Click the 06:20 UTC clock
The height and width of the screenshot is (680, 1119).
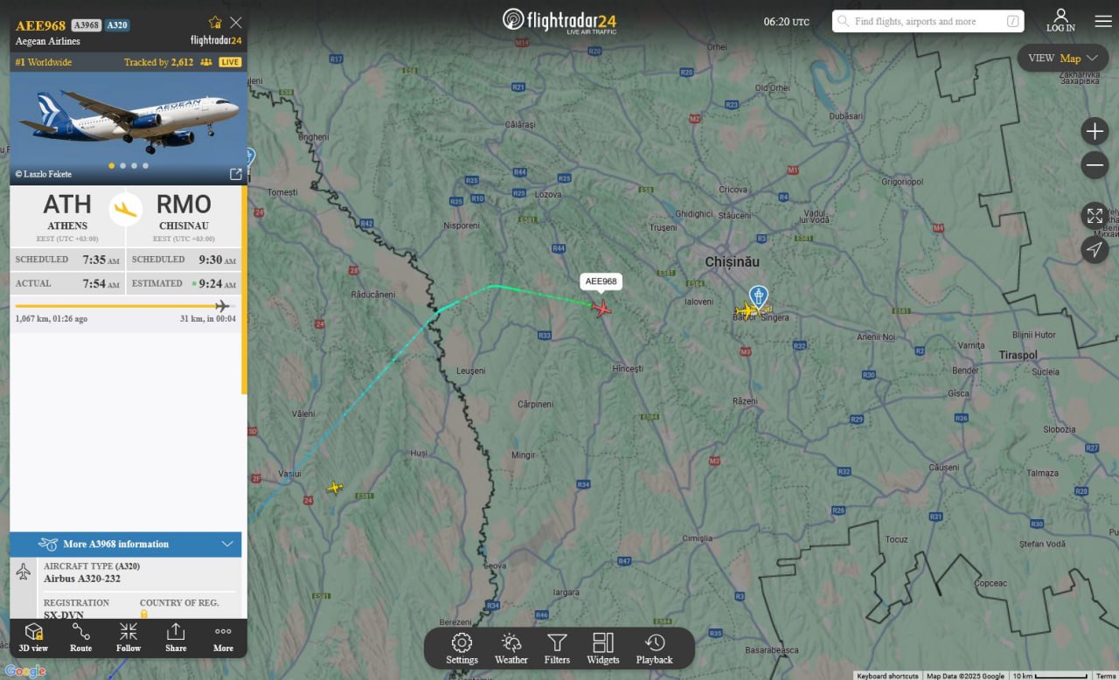pos(787,21)
